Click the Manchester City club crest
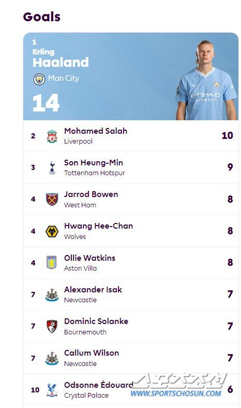241x408 pixels. click(x=39, y=79)
